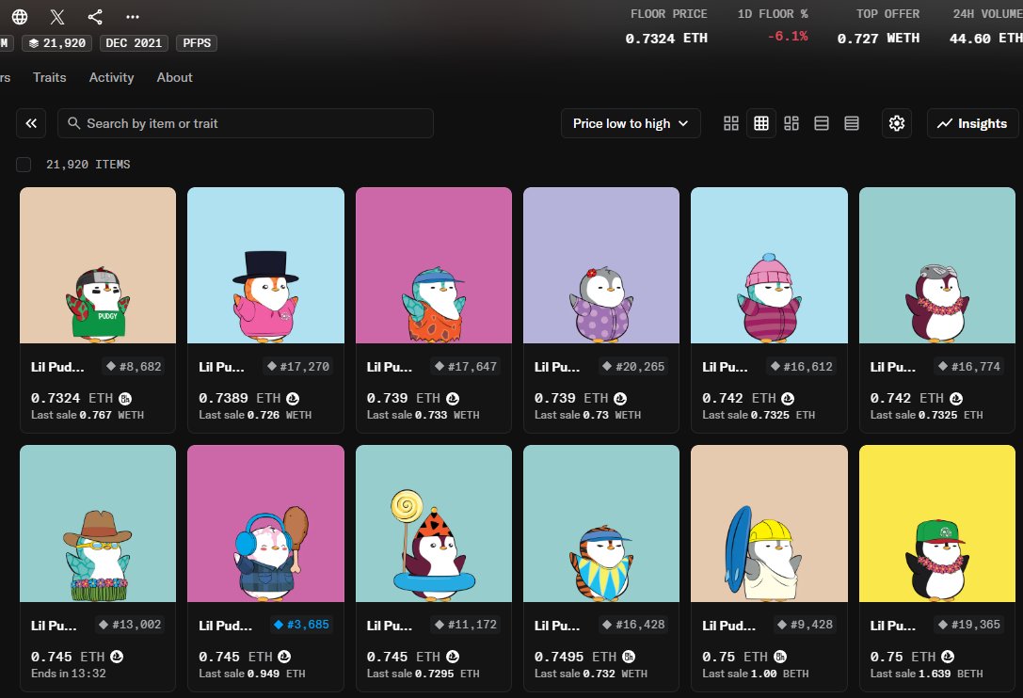Open the penguin with pink beanie thumbnail

pos(769,265)
